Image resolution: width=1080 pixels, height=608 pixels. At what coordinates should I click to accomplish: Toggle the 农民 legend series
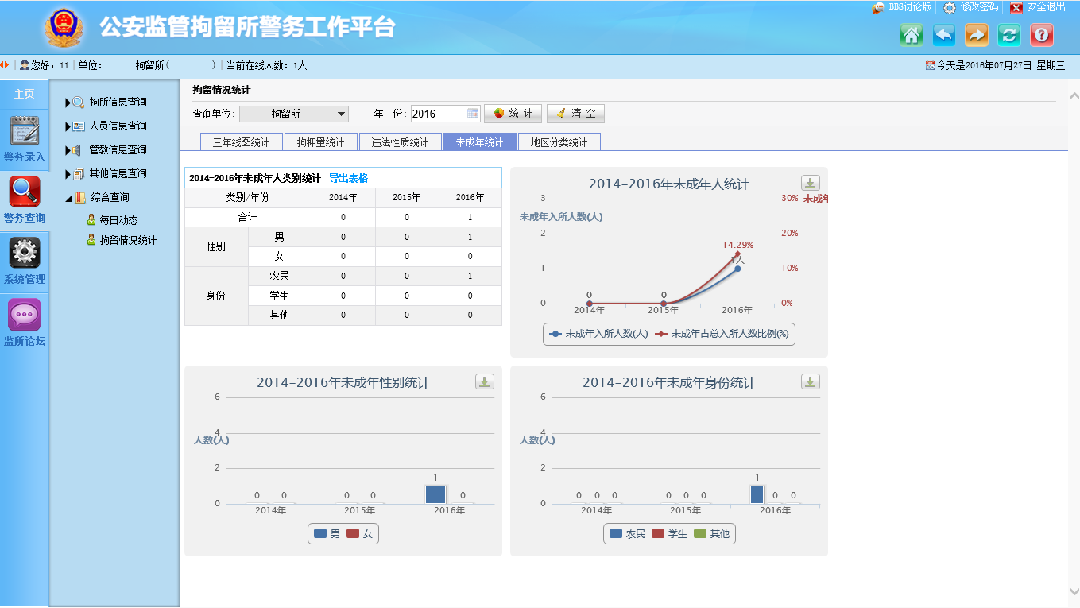[x=628, y=534]
